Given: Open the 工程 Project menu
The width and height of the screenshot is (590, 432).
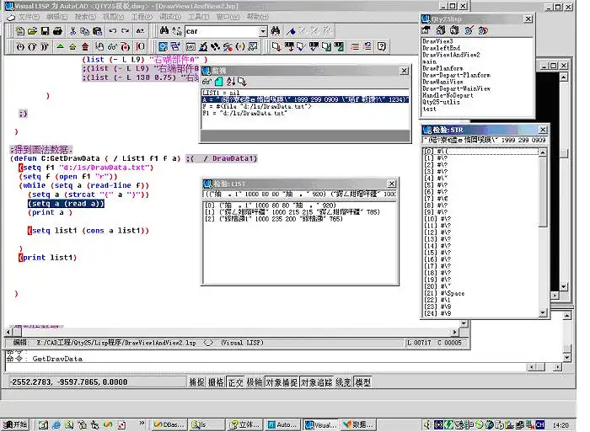Looking at the screenshot, I should [x=142, y=17].
